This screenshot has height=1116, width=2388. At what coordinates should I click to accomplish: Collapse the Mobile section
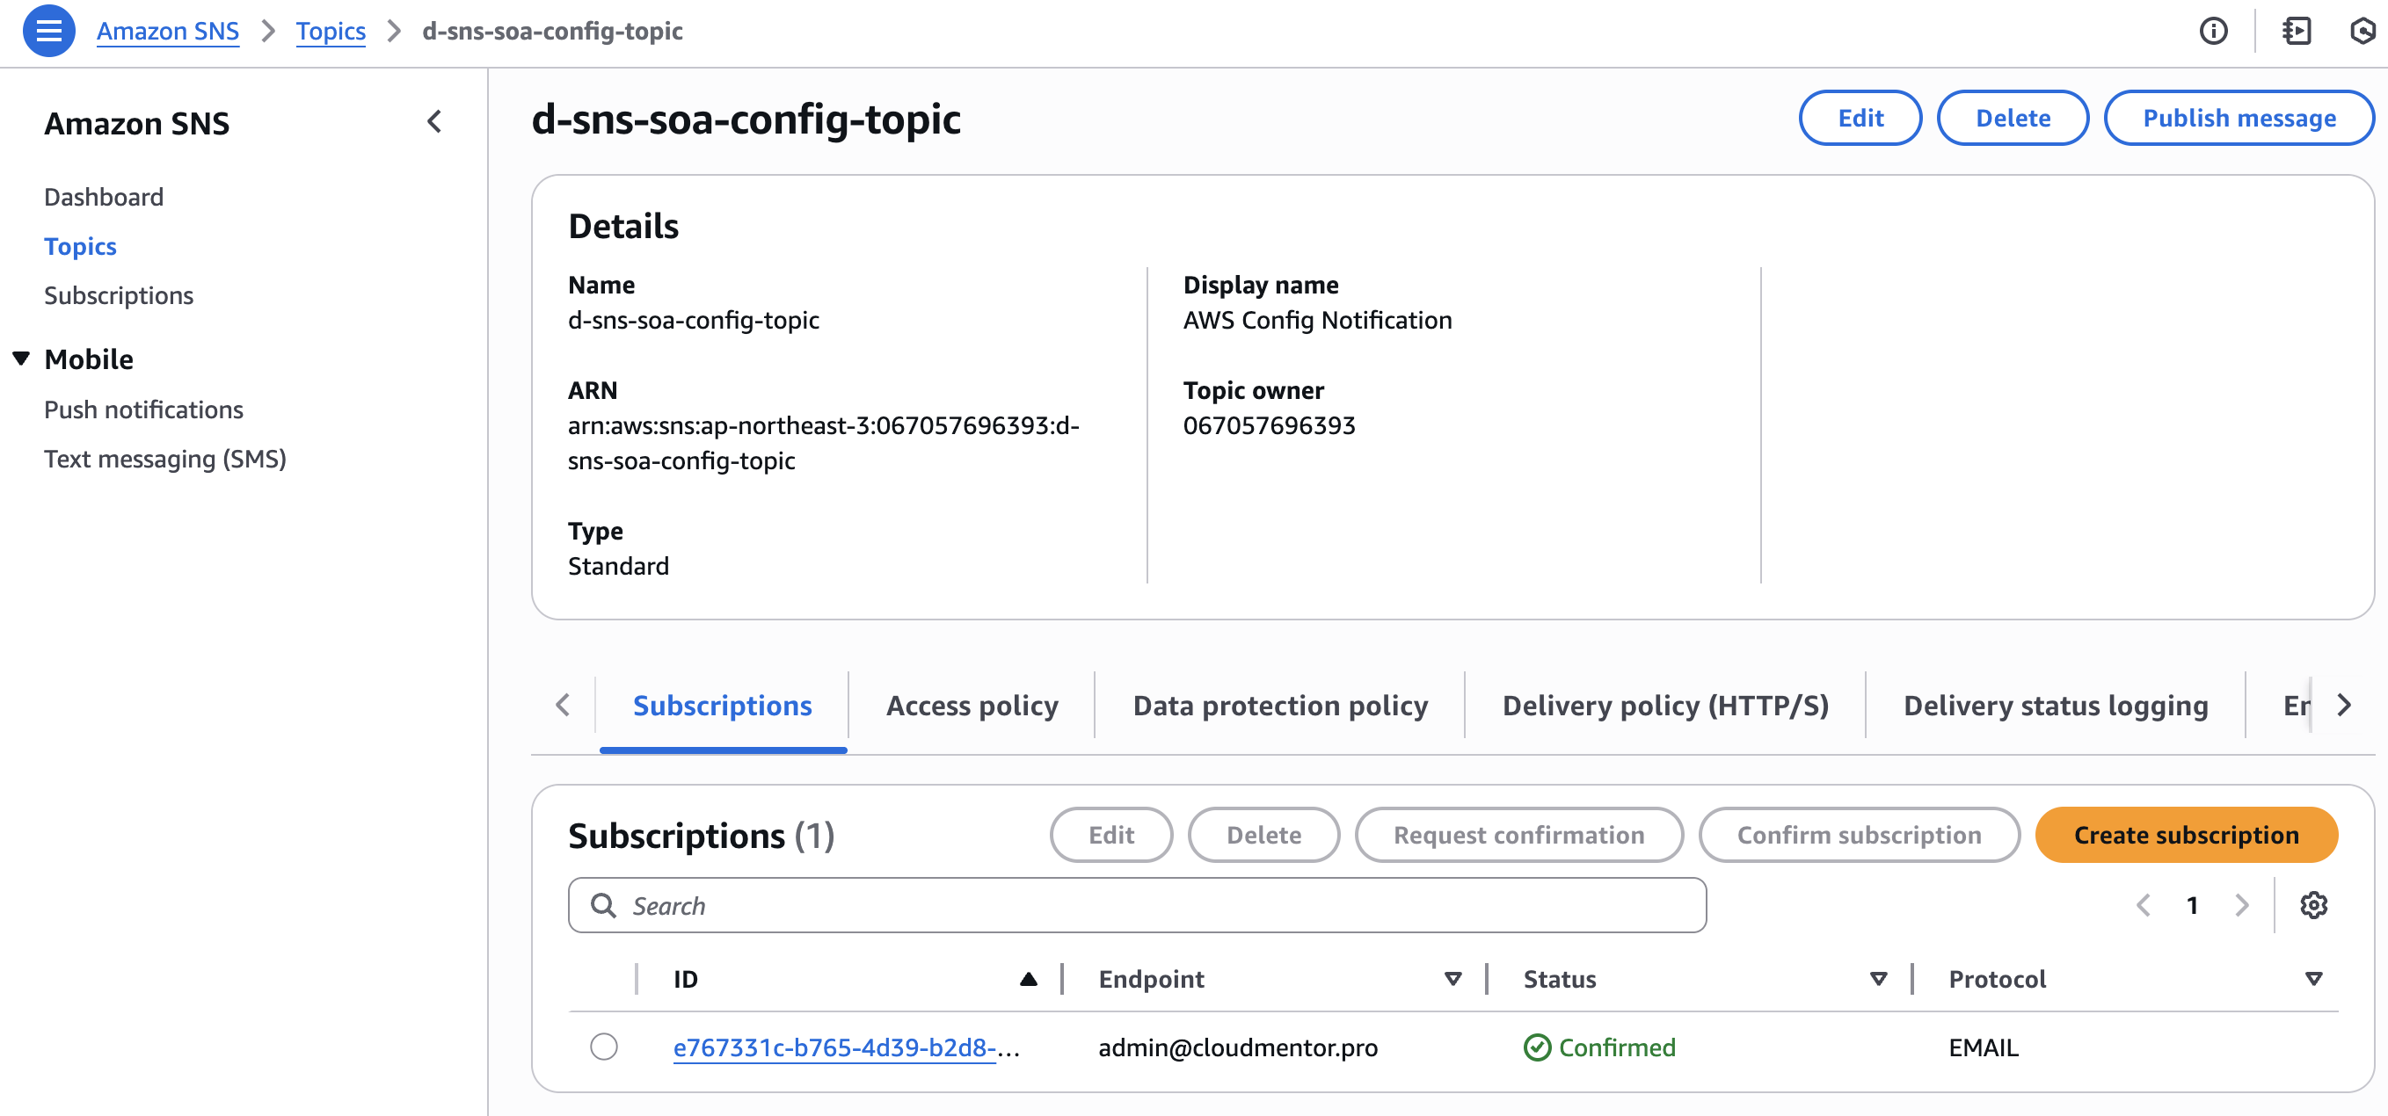pyautogui.click(x=21, y=359)
